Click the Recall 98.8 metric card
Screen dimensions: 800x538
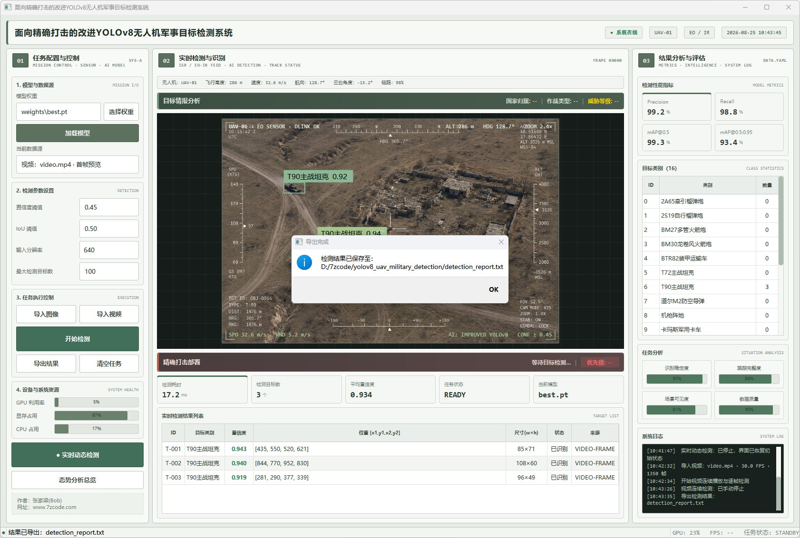point(749,107)
